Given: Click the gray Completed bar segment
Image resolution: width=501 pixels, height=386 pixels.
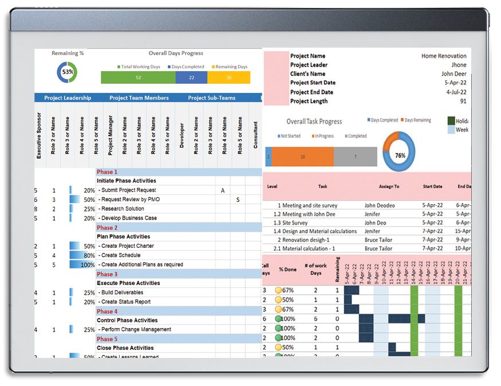Looking at the screenshot, I should [355, 157].
